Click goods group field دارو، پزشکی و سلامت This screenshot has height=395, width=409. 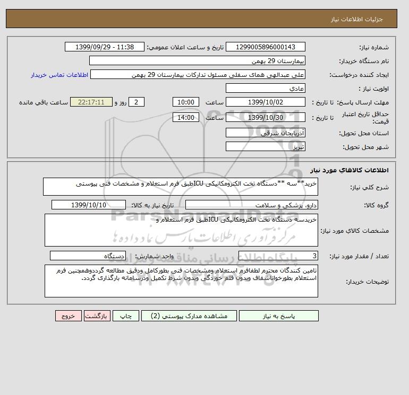click(x=251, y=205)
